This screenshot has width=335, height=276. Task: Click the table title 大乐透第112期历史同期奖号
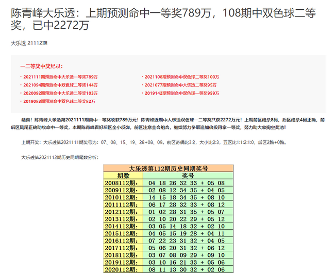[x=168, y=168]
